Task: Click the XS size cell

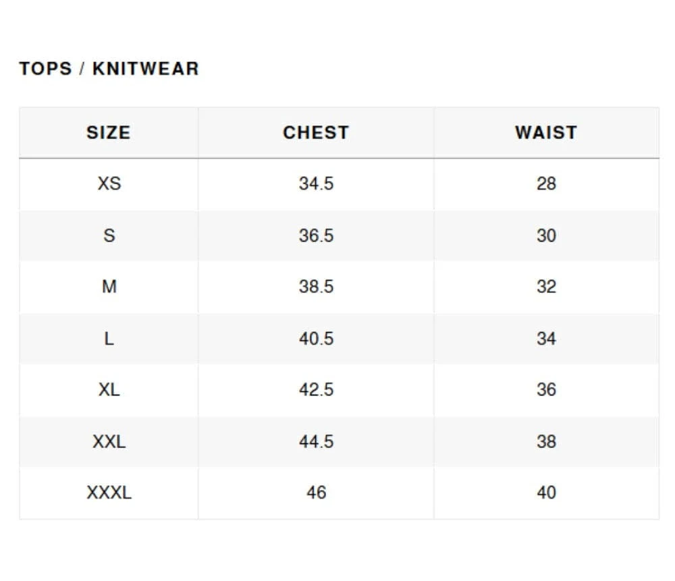Action: pyautogui.click(x=109, y=184)
